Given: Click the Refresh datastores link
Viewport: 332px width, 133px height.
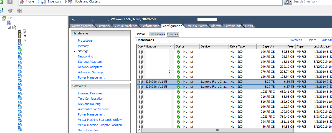Looking at the screenshot, I should 296,40.
